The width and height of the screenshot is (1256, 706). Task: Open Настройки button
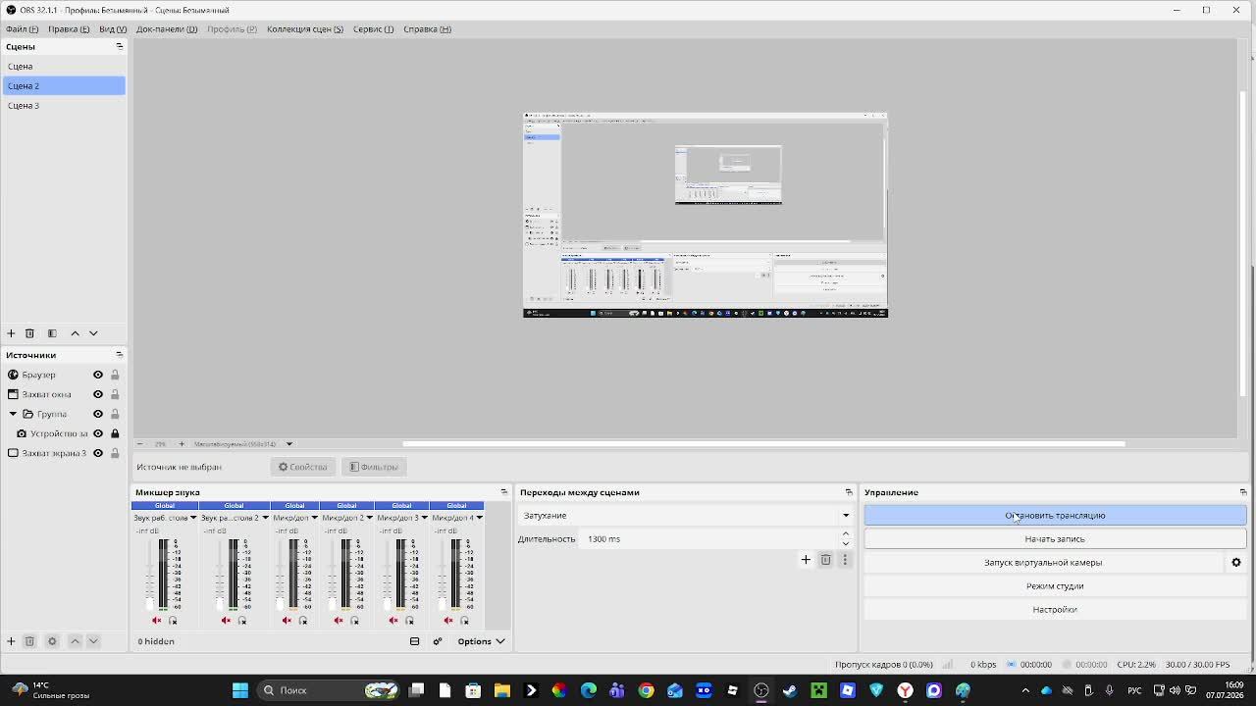point(1055,610)
